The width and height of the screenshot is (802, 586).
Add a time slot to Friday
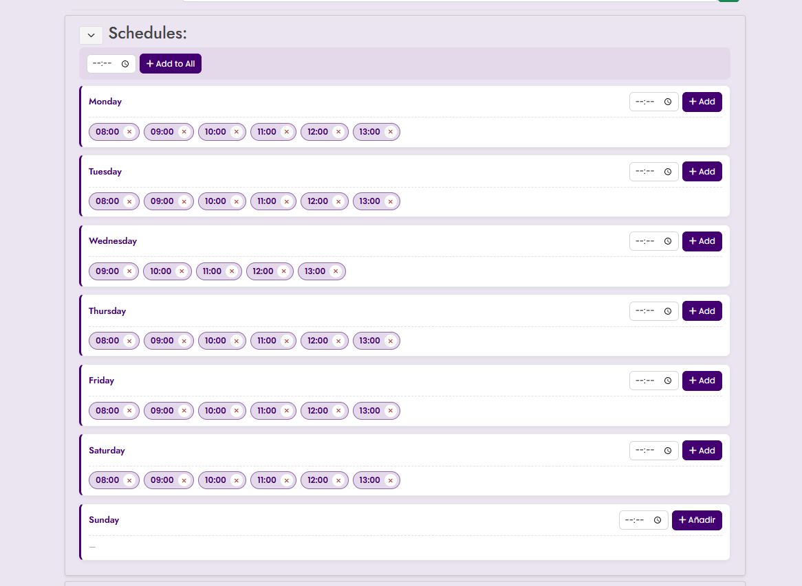pos(702,381)
